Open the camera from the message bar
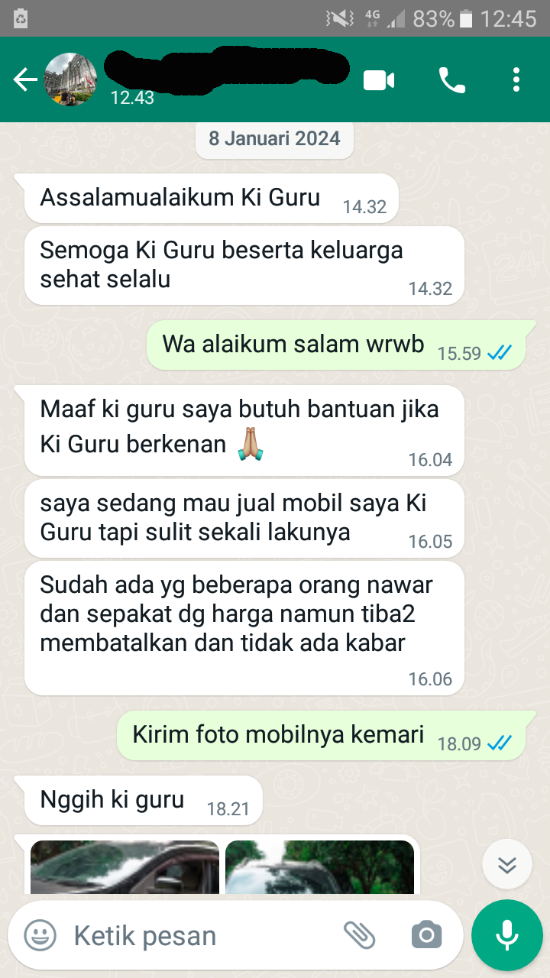550x978 pixels. tap(426, 935)
